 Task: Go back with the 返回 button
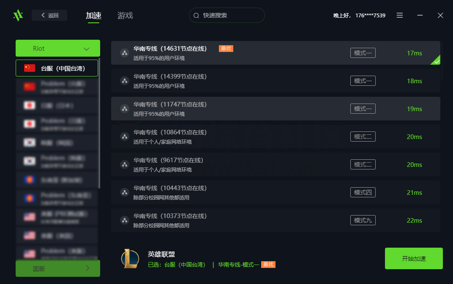49,15
